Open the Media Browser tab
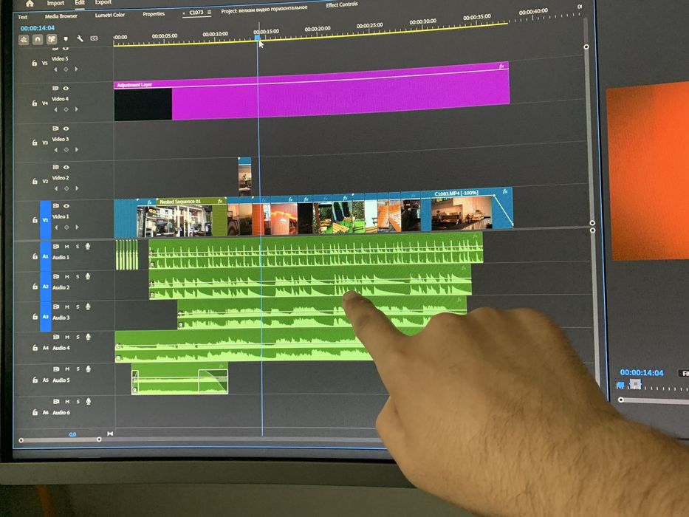 (61, 16)
